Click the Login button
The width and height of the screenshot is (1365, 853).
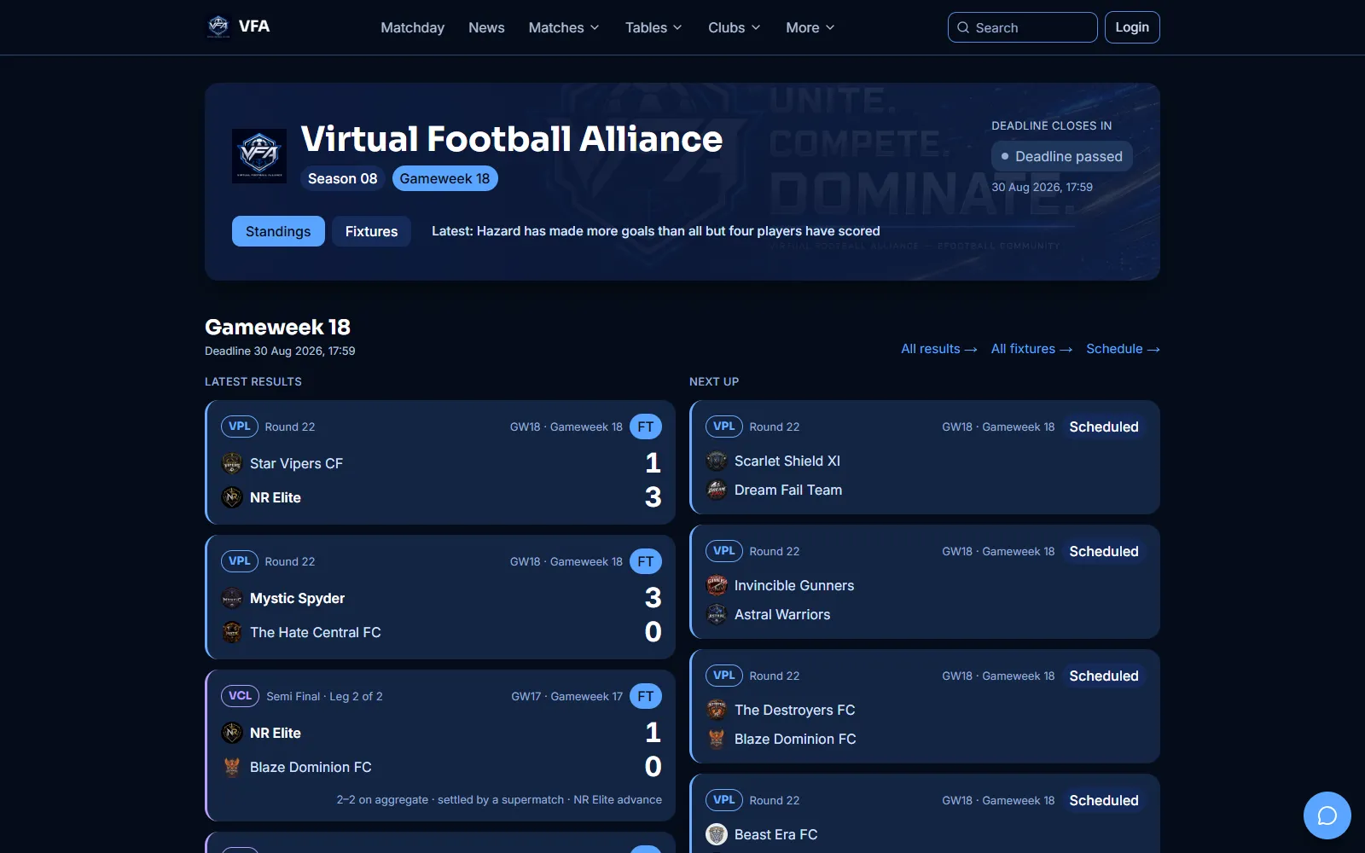pos(1132,27)
